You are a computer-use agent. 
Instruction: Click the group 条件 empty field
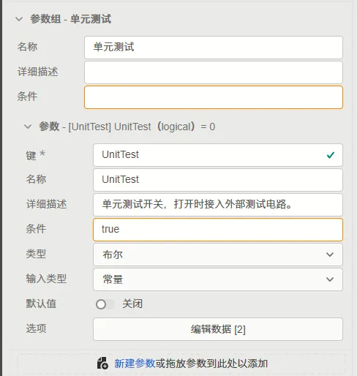(x=214, y=97)
